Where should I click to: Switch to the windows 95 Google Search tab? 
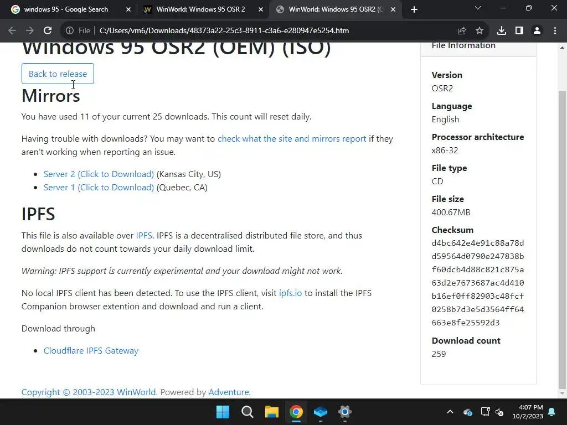pyautogui.click(x=66, y=9)
